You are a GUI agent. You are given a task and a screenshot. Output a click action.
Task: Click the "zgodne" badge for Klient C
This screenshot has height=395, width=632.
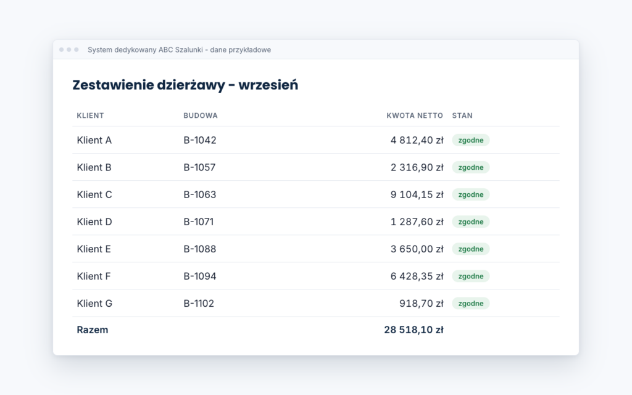point(471,194)
